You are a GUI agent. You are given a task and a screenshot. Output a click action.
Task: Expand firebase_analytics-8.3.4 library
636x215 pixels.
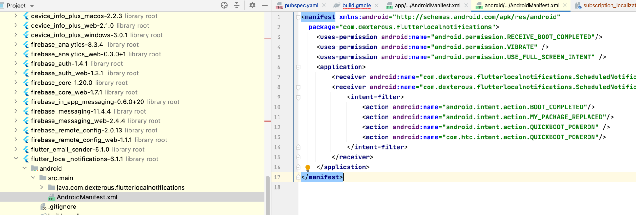(x=16, y=44)
